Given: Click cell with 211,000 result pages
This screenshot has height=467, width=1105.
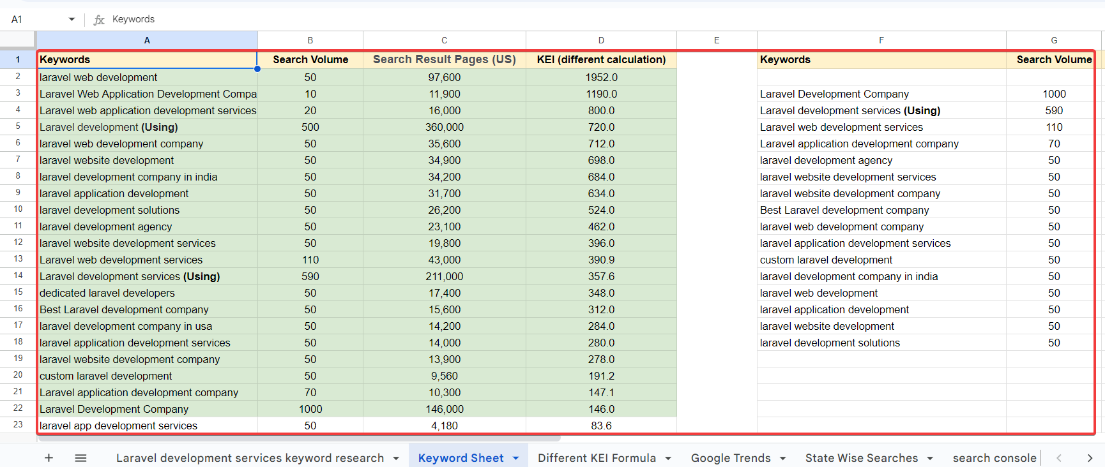Looking at the screenshot, I should (445, 276).
